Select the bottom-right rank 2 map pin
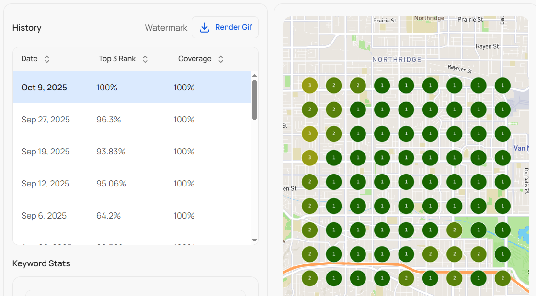Viewport: 536px width, 296px height. click(x=502, y=278)
